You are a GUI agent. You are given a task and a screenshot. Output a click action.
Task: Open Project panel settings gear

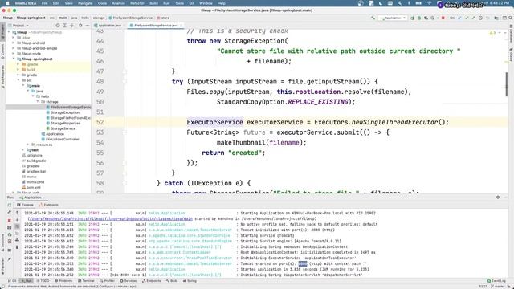pyautogui.click(x=80, y=25)
